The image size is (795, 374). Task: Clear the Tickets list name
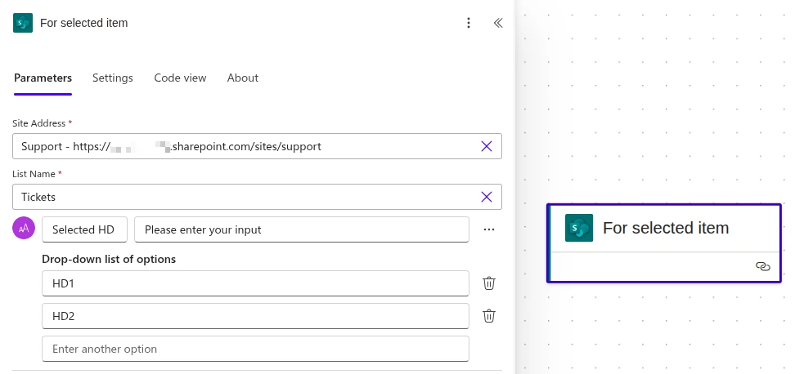coord(486,197)
